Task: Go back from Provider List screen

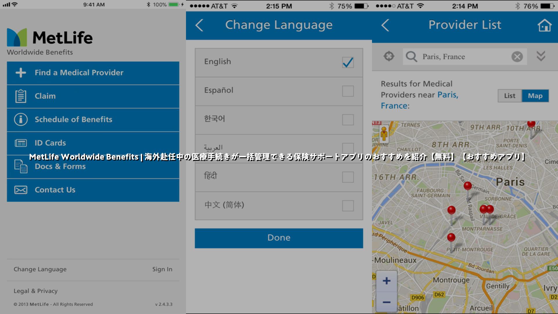Action: point(385,25)
